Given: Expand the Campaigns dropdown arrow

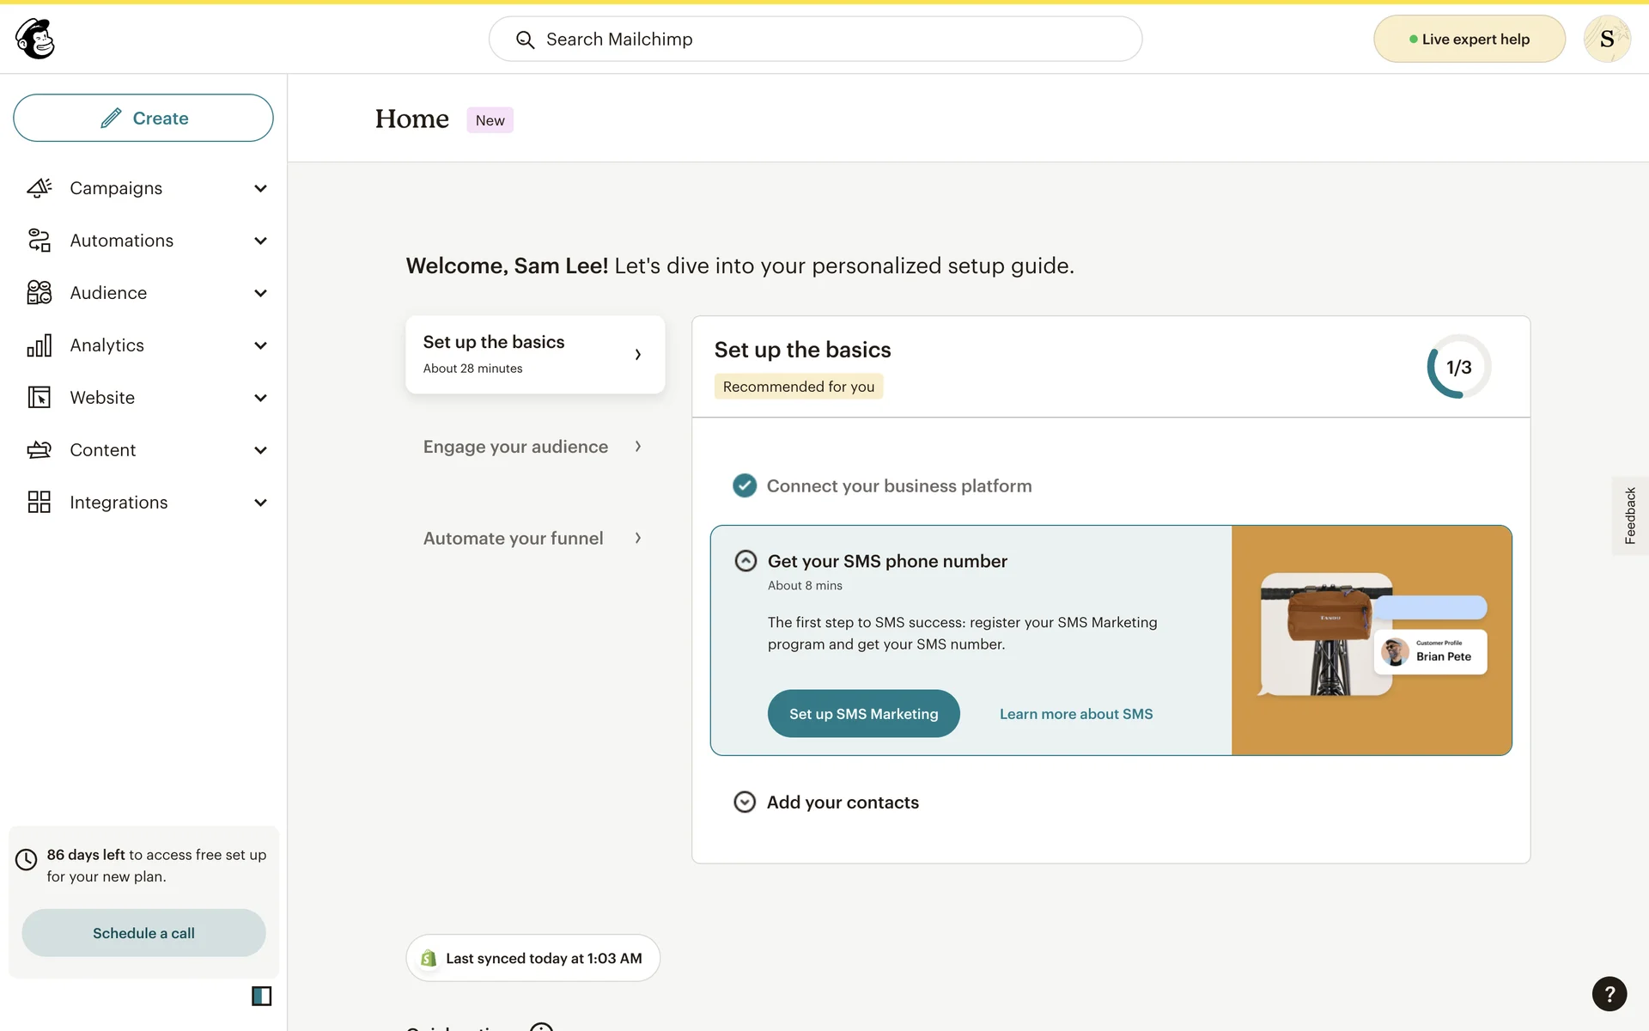Looking at the screenshot, I should pyautogui.click(x=260, y=188).
